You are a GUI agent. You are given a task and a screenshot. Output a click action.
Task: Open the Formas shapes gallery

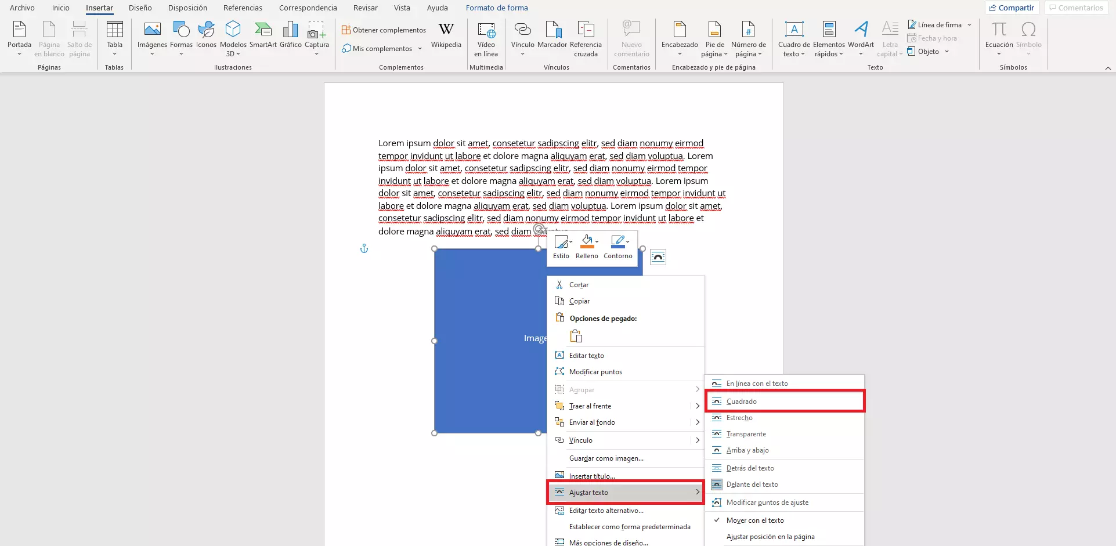point(181,38)
